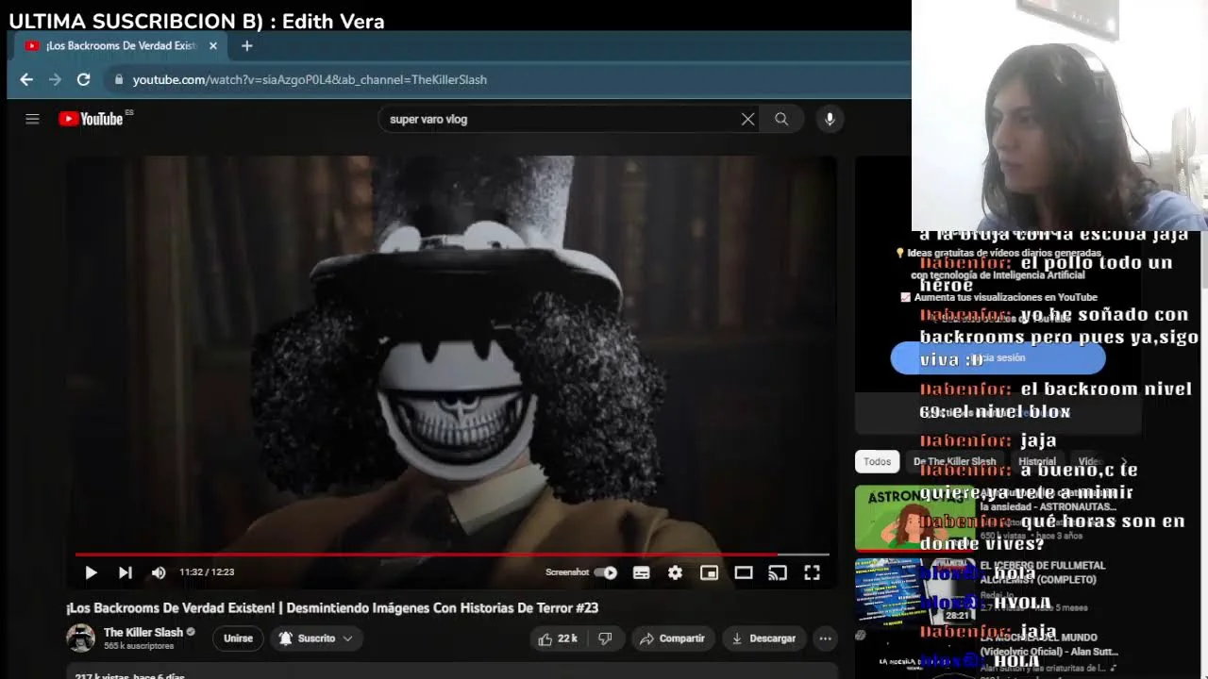Select the Historial filter chip

point(1037,461)
